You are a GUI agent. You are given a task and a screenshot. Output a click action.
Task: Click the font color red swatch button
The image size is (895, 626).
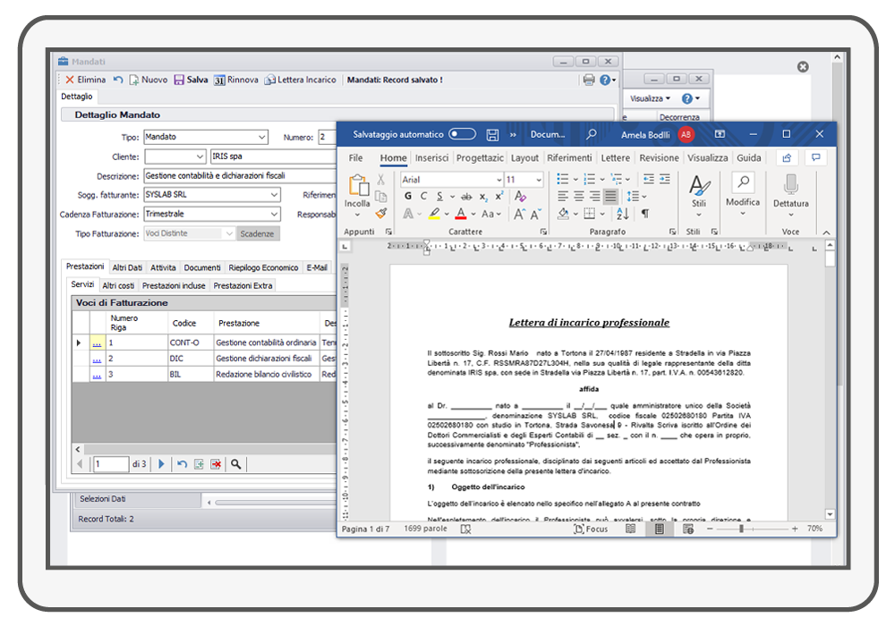pyautogui.click(x=461, y=214)
